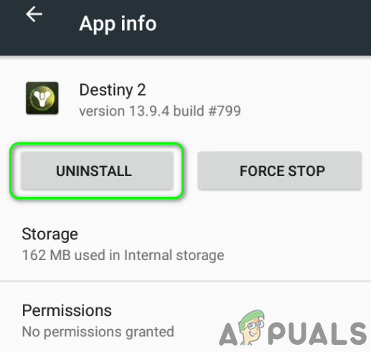The height and width of the screenshot is (352, 371).
Task: Open the Storage section
Action: click(185, 244)
